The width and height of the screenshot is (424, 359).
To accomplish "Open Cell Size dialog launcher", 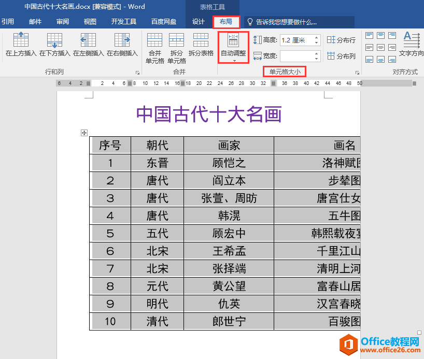I will [x=358, y=73].
